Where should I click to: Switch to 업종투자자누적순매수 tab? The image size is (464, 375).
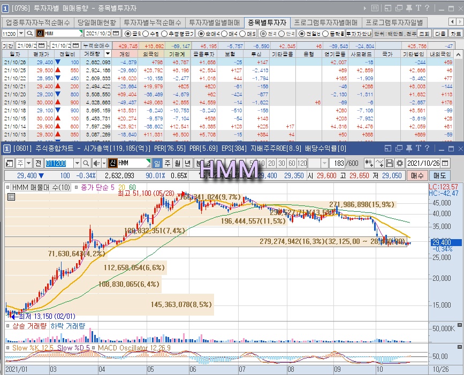tap(37, 22)
